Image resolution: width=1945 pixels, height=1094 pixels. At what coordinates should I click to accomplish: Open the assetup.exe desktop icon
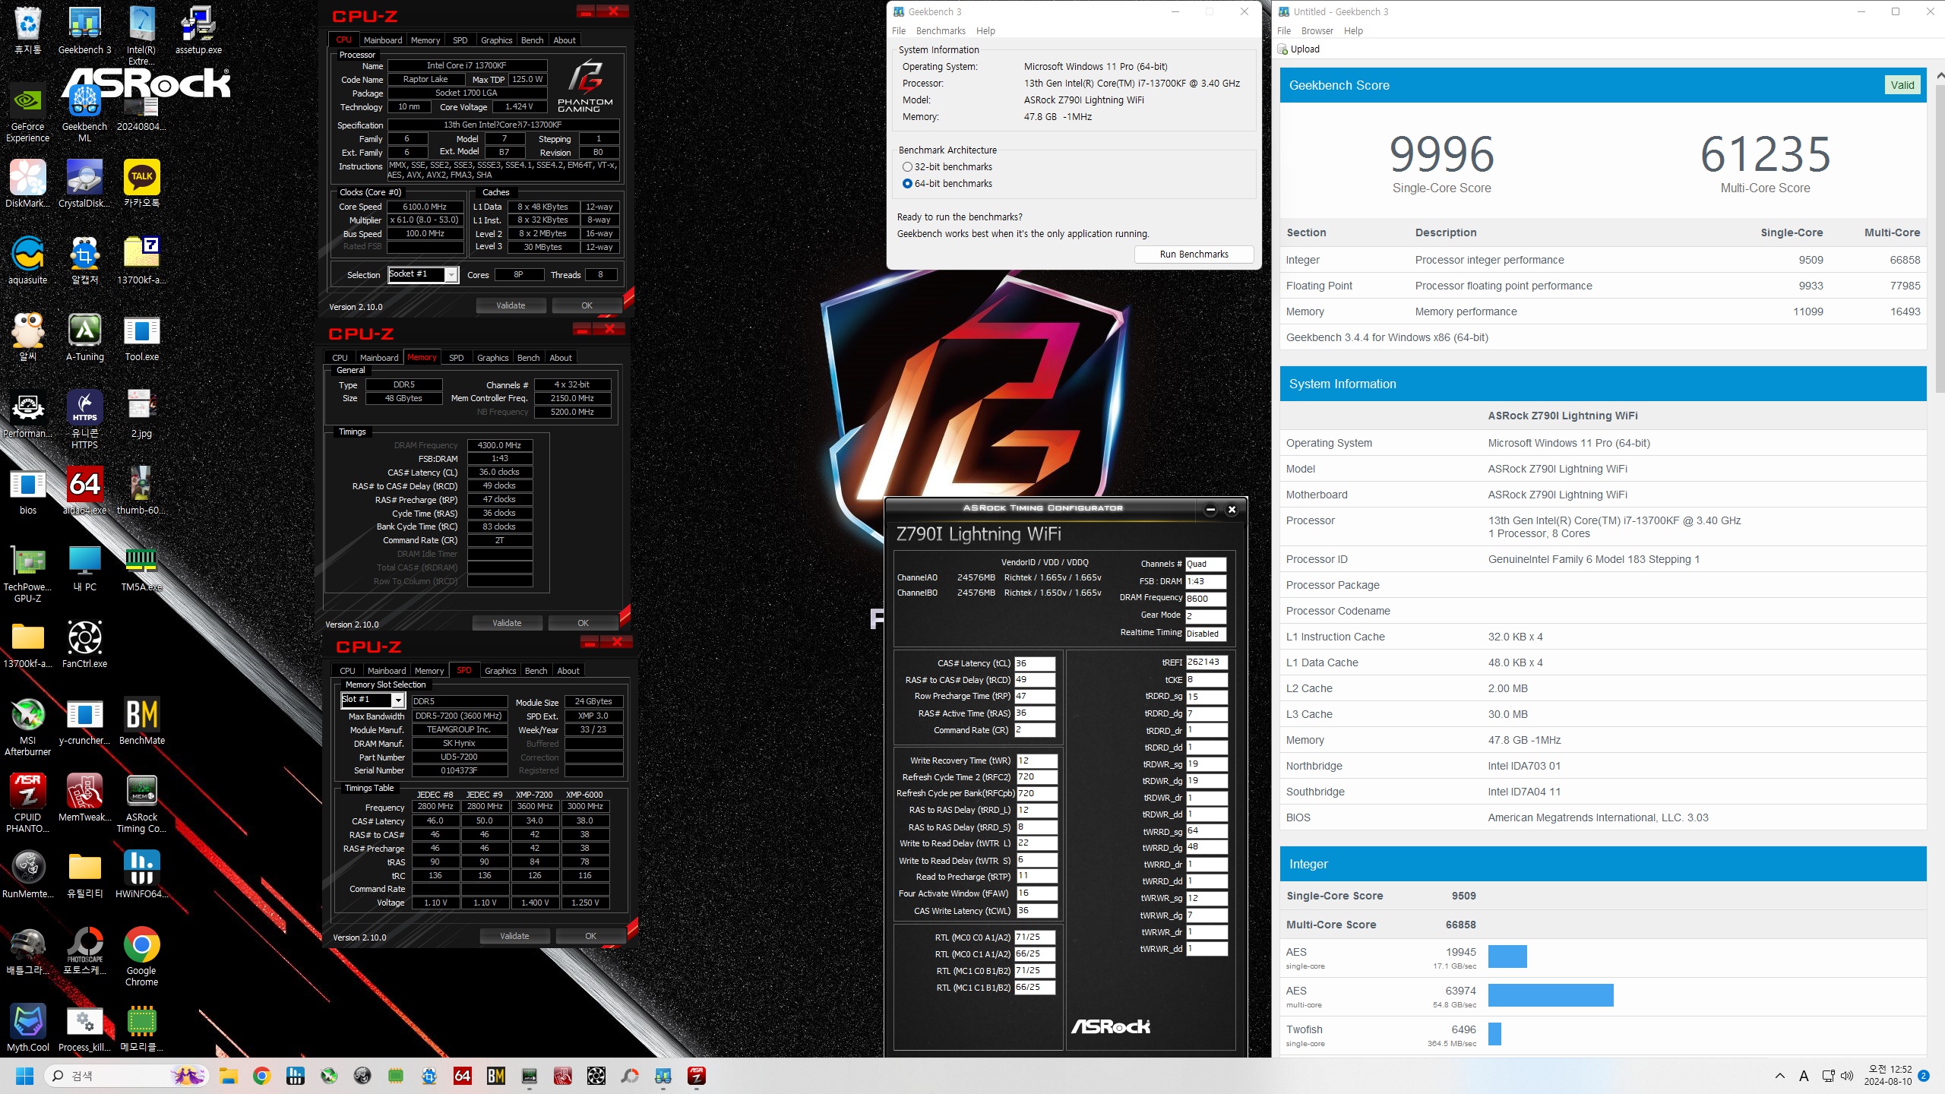click(x=198, y=30)
